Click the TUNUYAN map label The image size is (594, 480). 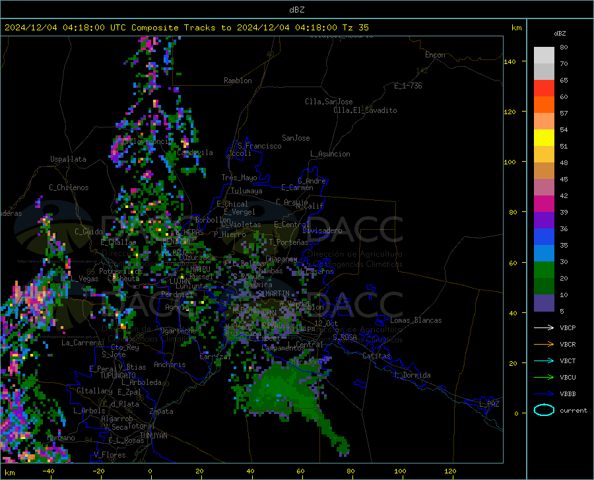[153, 435]
